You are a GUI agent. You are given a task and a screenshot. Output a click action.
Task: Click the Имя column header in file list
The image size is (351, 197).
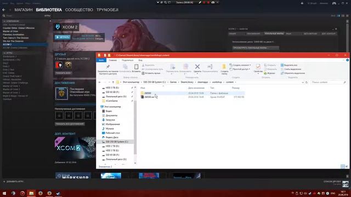point(143,88)
